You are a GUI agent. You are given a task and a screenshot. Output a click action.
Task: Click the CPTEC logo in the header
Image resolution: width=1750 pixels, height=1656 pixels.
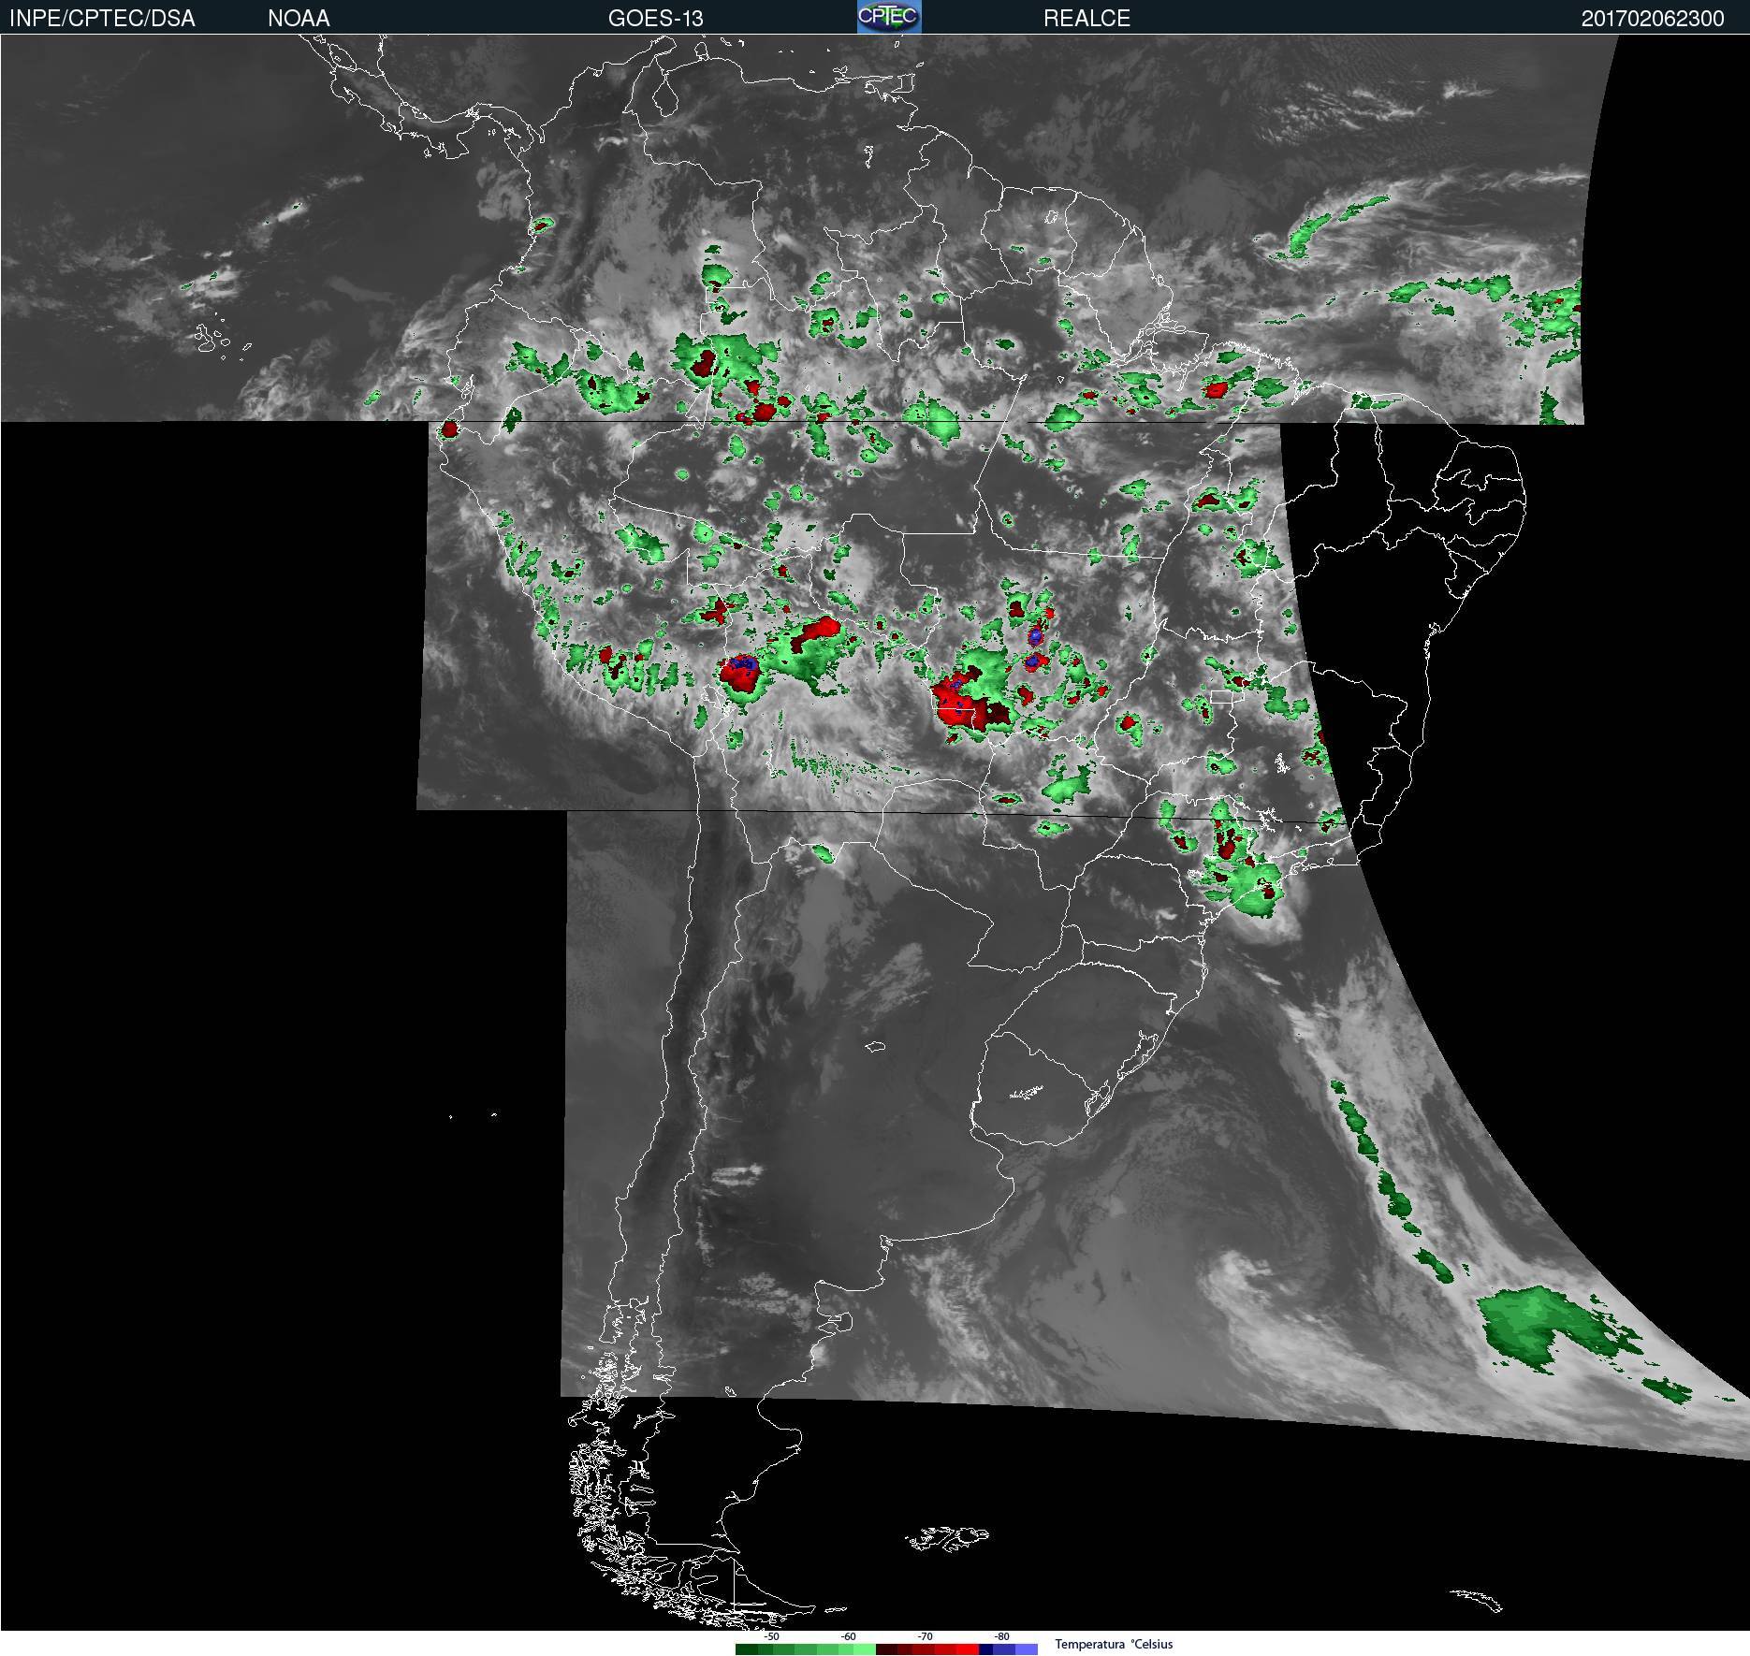pos(889,17)
